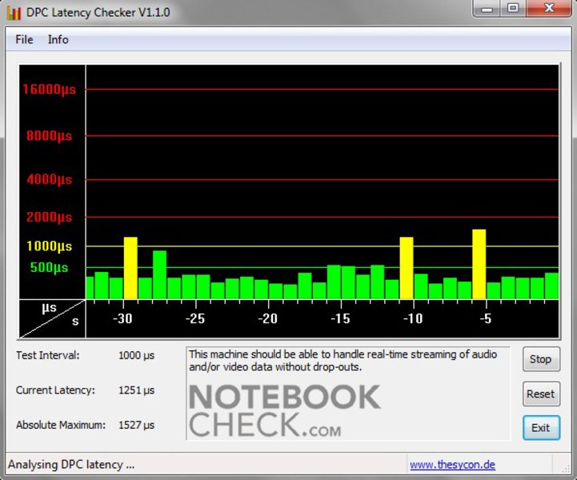Click the 2000µs axis label
The image size is (577, 480).
tap(49, 217)
